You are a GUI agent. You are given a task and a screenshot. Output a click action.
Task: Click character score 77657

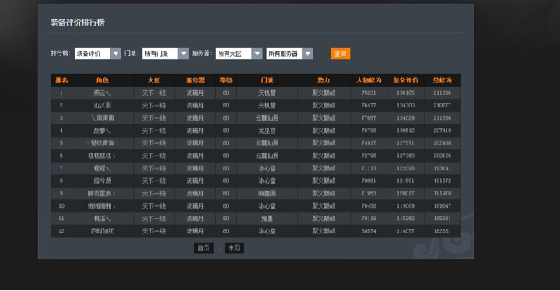point(369,118)
